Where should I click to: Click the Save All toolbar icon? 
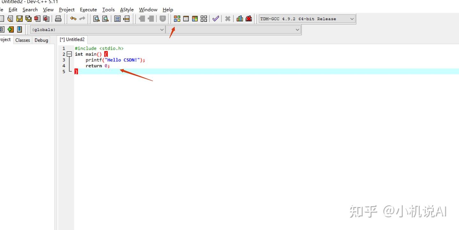(x=28, y=19)
